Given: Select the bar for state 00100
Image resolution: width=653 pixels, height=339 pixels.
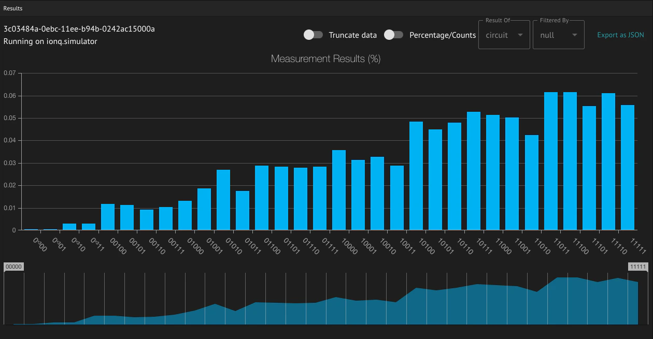Looking at the screenshot, I should point(108,217).
